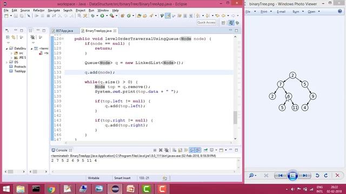Open the Debug dropdown arrow in toolbar

pos(97,16)
